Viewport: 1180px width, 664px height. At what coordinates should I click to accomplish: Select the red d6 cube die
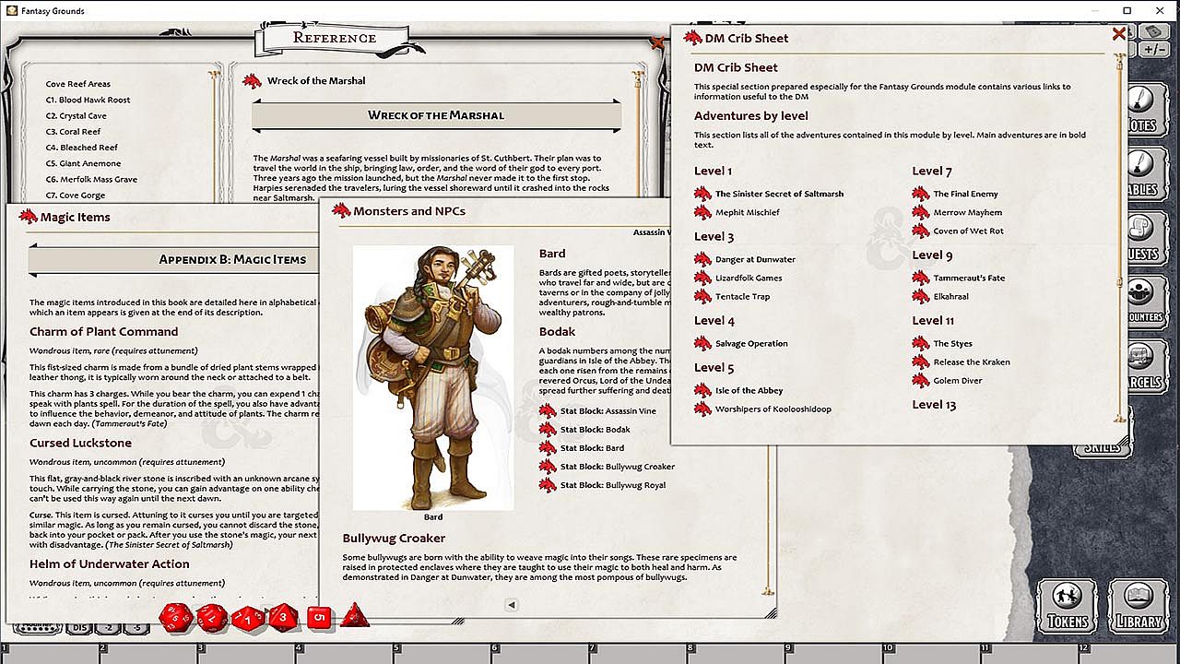tap(319, 617)
